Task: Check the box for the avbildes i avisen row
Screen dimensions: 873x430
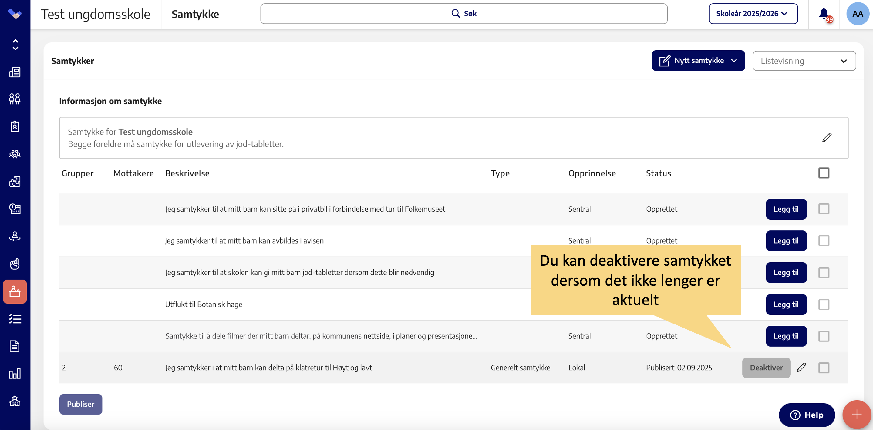Action: point(824,240)
